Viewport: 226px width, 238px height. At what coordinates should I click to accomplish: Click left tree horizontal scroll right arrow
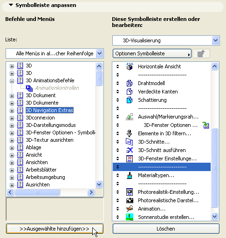point(91,192)
